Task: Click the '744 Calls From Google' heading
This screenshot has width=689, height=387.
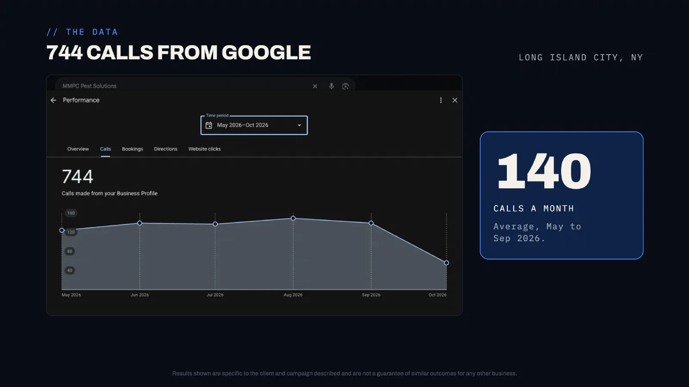Action: 179,52
